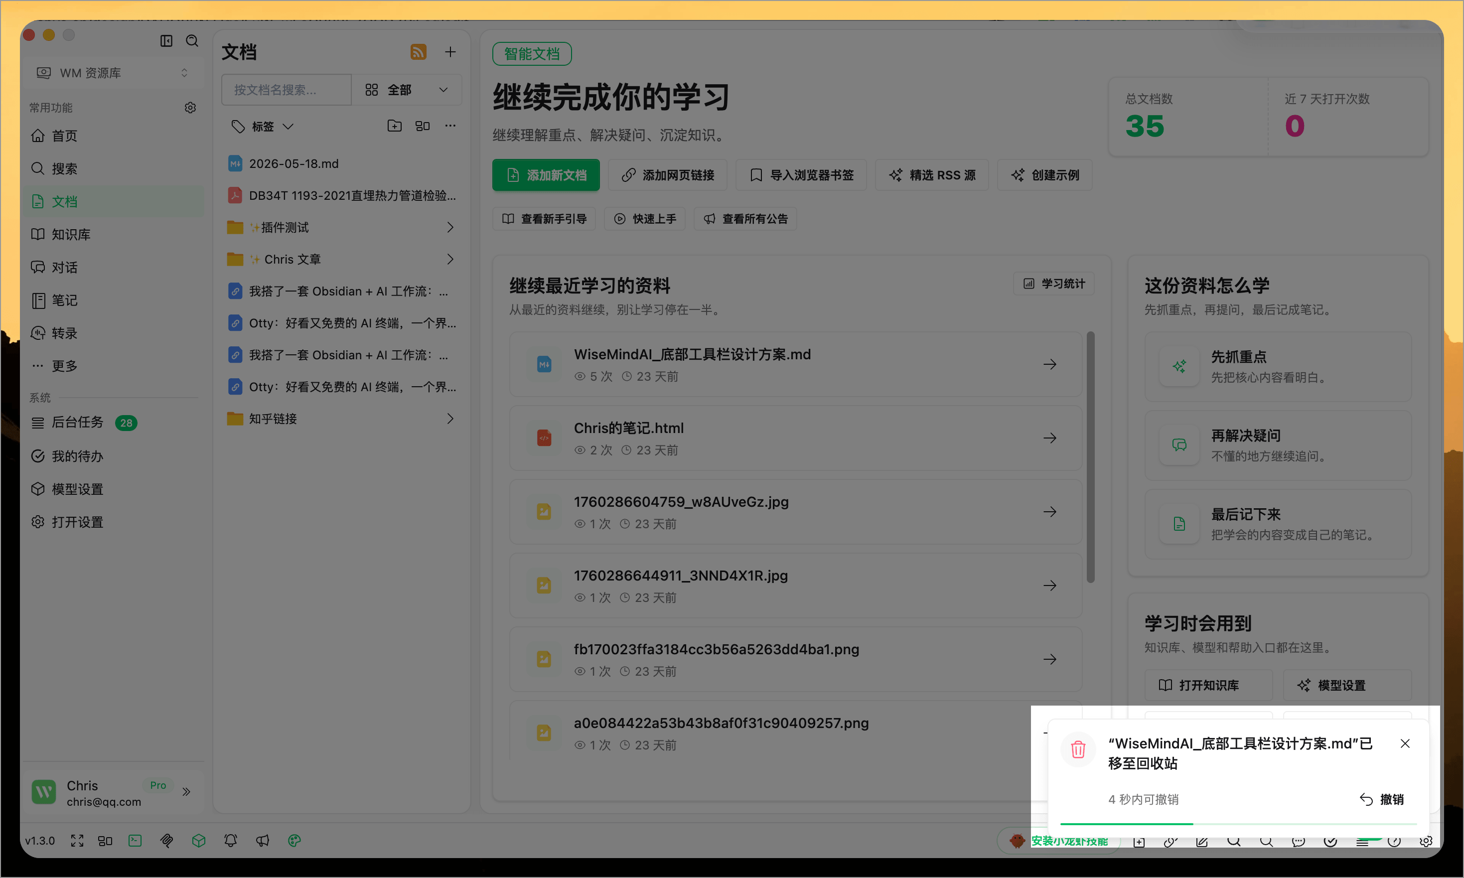This screenshot has width=1464, height=878.
Task: Expand the 插件测试 folder chevron
Action: pyautogui.click(x=450, y=227)
